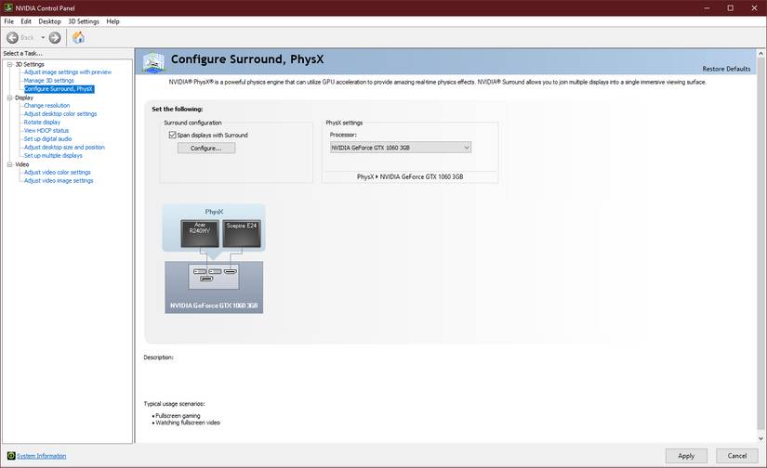Viewport: 767px width, 468px height.
Task: Click the System Information icon
Action: click(11, 456)
